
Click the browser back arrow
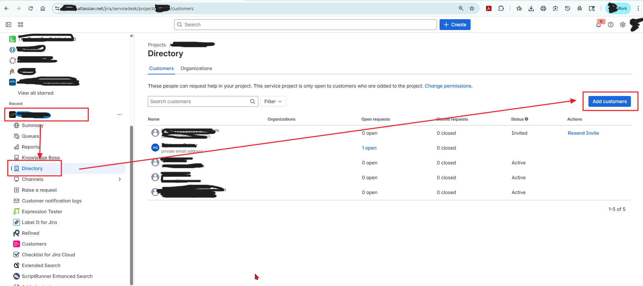pyautogui.click(x=6, y=8)
